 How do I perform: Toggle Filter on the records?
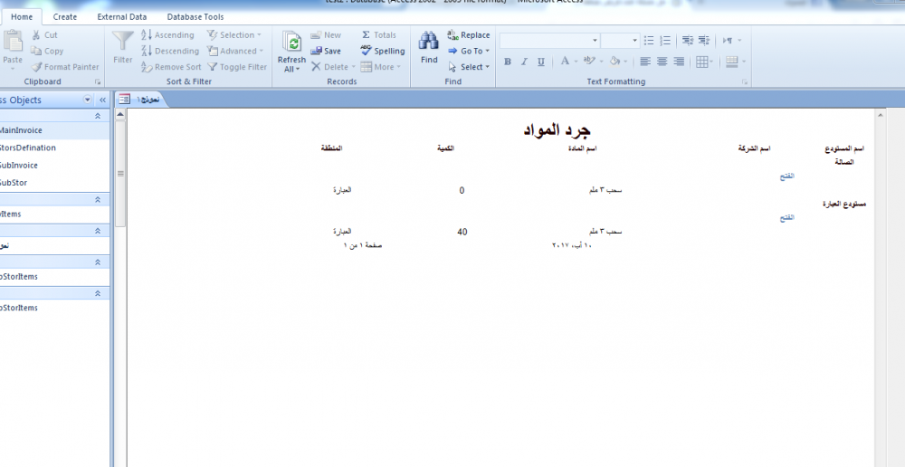pyautogui.click(x=237, y=67)
